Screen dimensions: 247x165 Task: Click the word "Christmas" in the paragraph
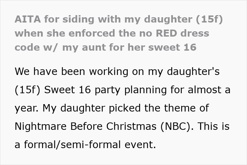[x=131, y=126]
